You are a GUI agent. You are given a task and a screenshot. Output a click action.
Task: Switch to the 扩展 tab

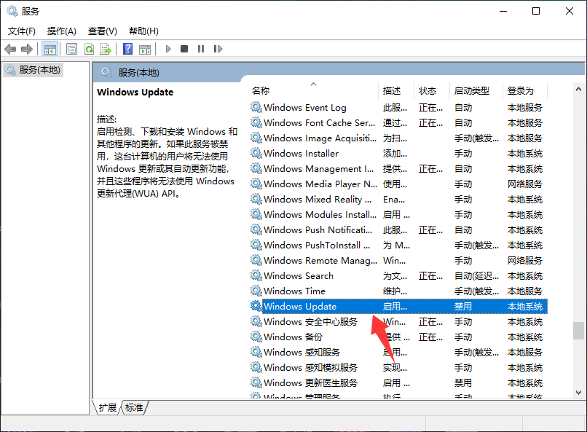[x=108, y=407]
